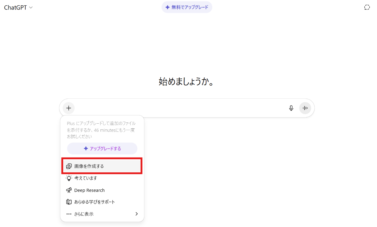Click the アップグレードする button
This screenshot has width=377, height=227.
click(x=102, y=149)
